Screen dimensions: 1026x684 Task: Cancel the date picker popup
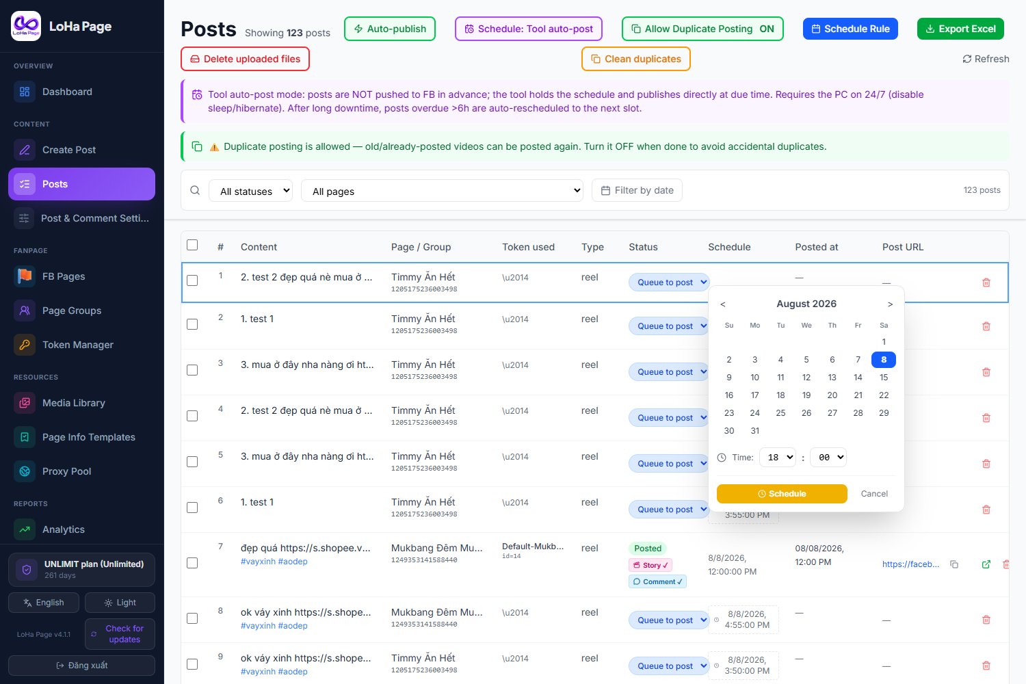tap(874, 494)
